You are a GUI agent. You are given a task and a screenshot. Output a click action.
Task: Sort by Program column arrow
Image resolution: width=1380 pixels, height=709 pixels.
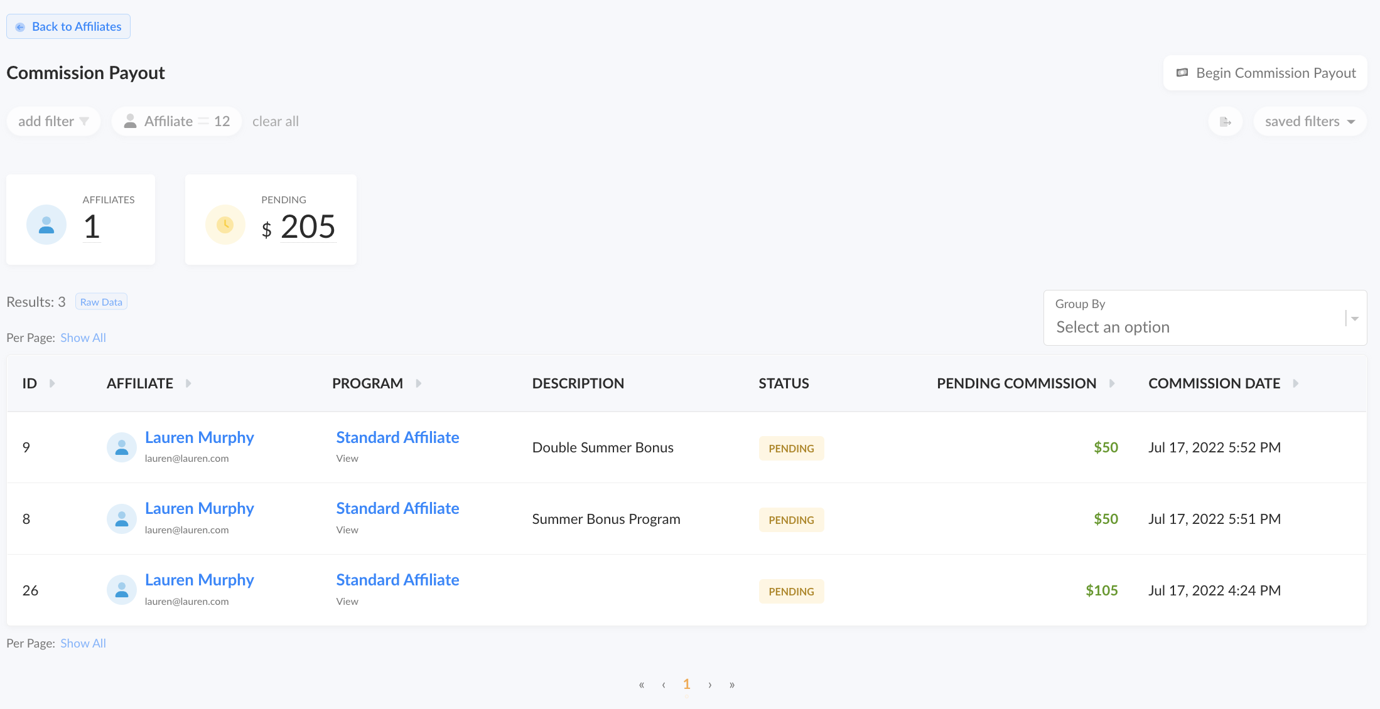pos(418,383)
